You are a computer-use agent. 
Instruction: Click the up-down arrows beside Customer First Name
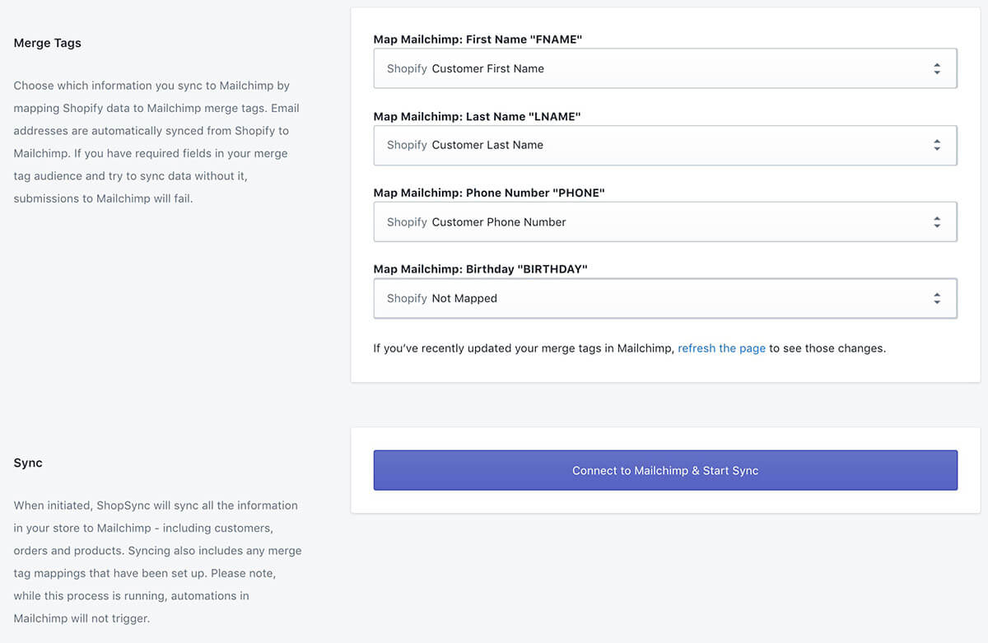(x=937, y=69)
